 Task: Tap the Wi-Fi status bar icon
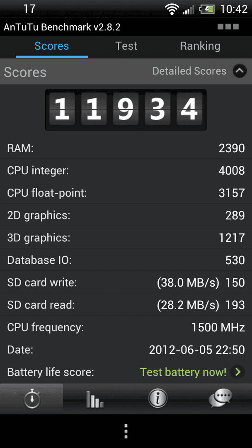pos(172,10)
